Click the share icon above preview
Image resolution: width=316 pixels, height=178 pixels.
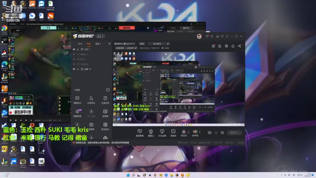[239, 46]
